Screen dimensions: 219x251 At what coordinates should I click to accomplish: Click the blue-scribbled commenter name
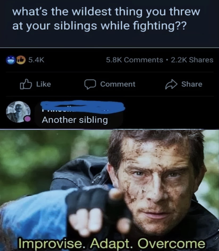[x=82, y=107]
